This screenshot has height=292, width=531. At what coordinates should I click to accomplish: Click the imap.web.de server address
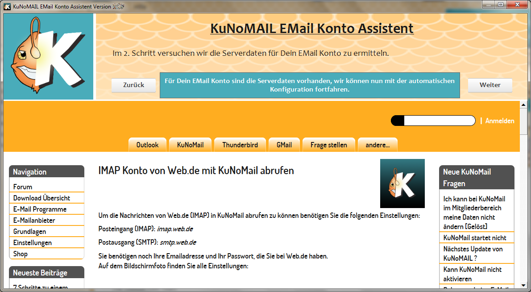[175, 229]
